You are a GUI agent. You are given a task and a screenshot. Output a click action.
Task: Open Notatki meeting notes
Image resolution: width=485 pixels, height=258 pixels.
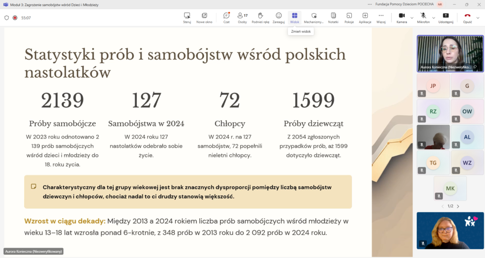point(333,18)
